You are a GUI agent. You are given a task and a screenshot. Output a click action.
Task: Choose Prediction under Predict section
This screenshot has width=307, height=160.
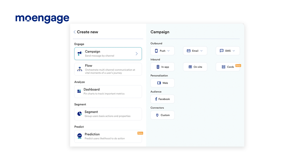(x=108, y=136)
